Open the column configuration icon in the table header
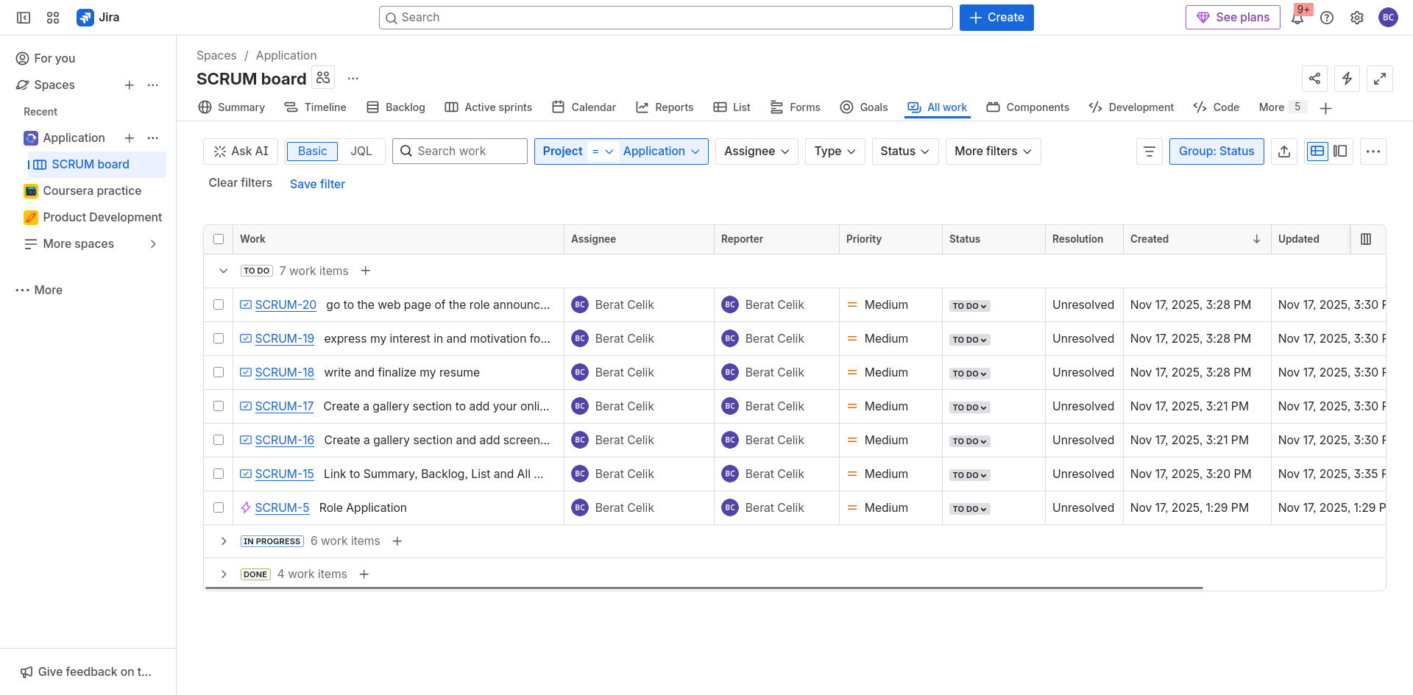Screen dimensions: 1413x695 pos(1366,239)
